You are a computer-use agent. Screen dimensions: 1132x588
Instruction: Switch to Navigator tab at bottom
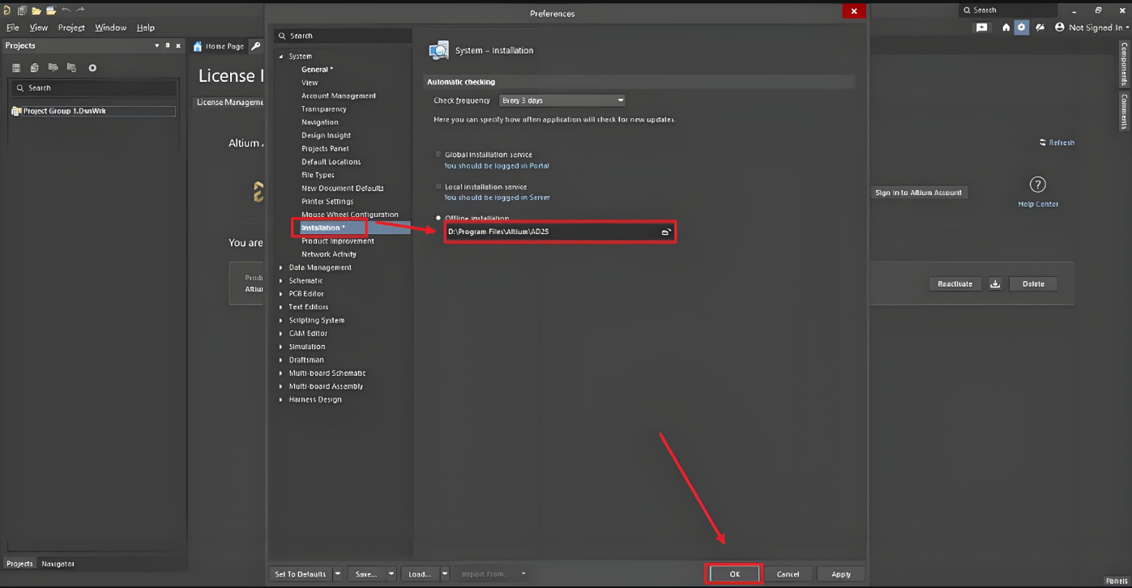pos(58,564)
